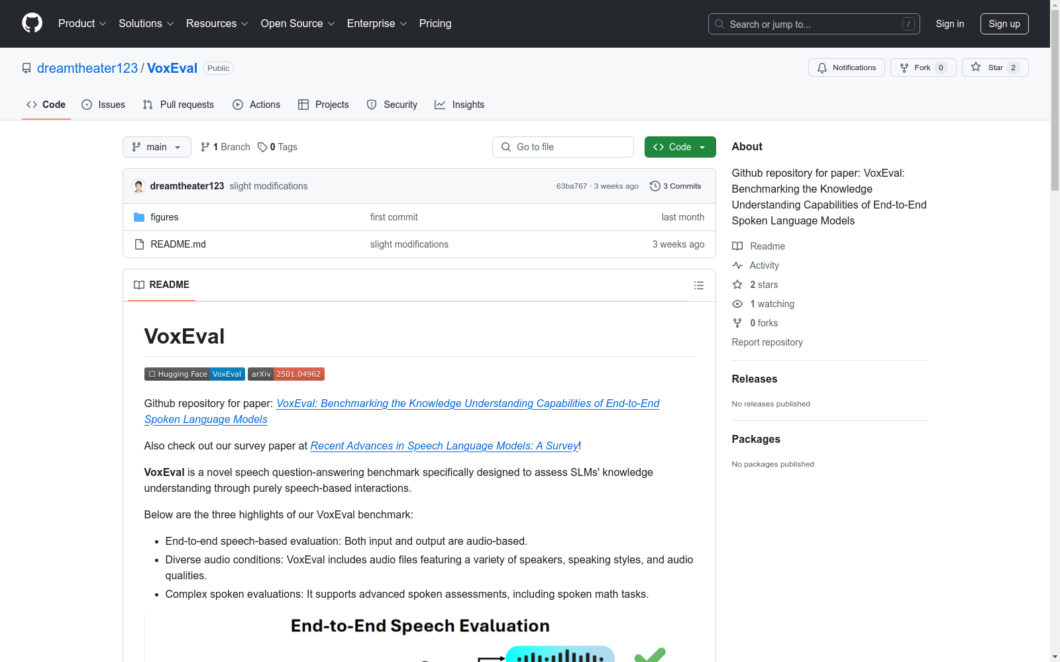Expand the Solutions menu
This screenshot has width=1060, height=662.
146,24
